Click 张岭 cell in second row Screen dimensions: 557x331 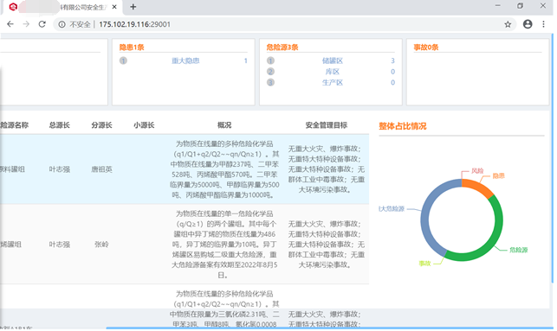click(101, 245)
